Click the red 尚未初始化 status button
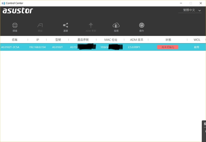This screenshot has width=206, height=142. 168,47
